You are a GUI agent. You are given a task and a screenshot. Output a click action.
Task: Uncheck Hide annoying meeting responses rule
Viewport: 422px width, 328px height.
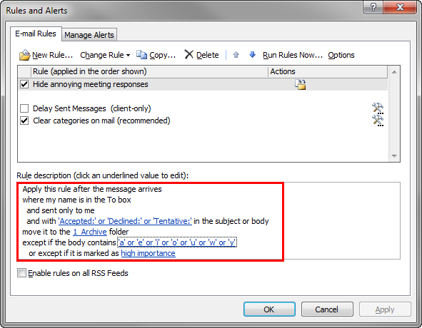pyautogui.click(x=24, y=84)
